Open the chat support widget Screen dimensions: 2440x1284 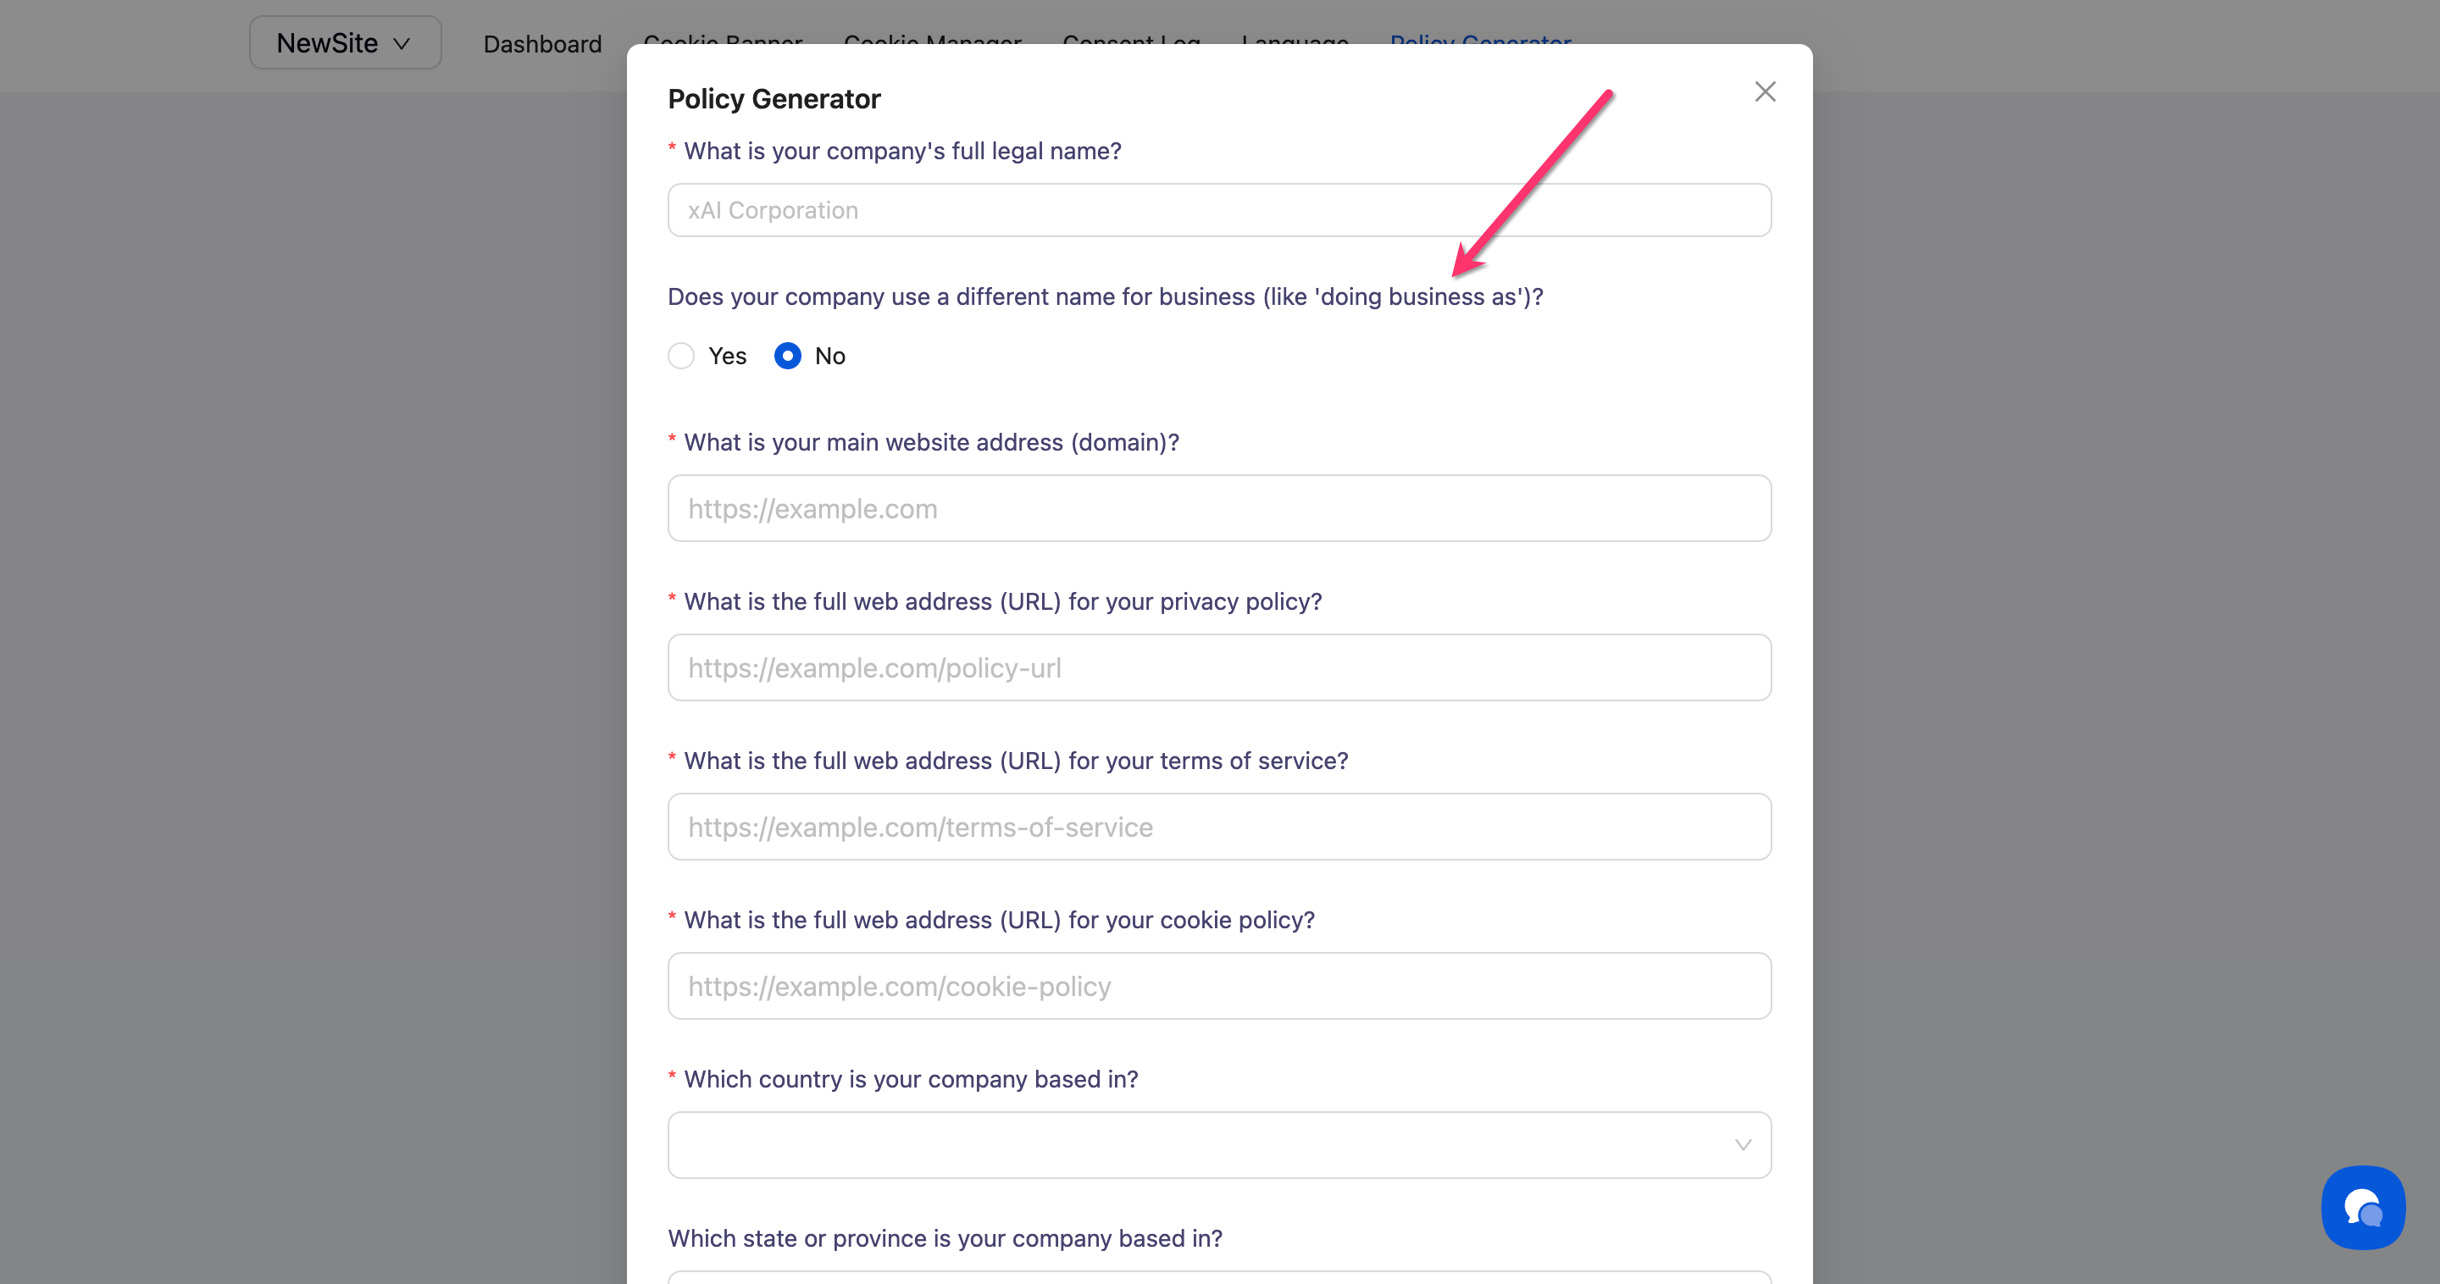(x=2362, y=1207)
